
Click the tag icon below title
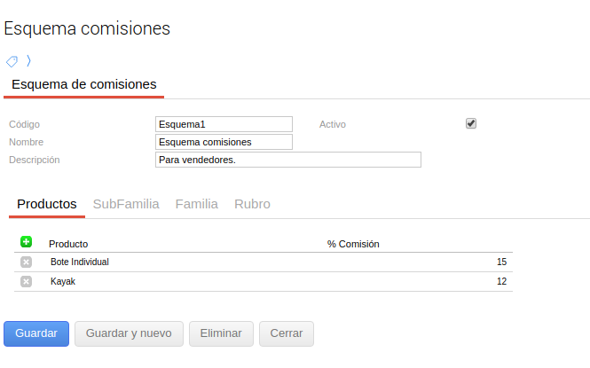point(12,61)
